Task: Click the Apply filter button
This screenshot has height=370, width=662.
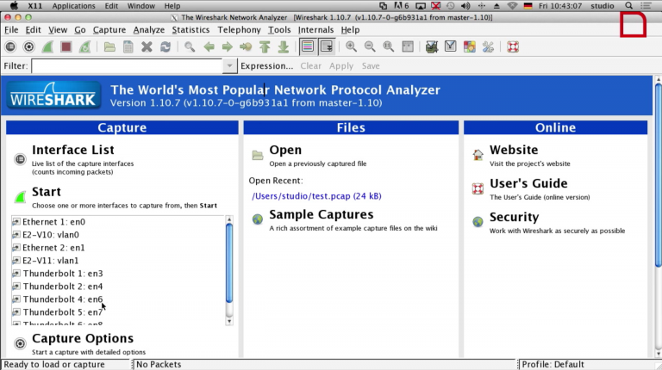Action: [341, 66]
